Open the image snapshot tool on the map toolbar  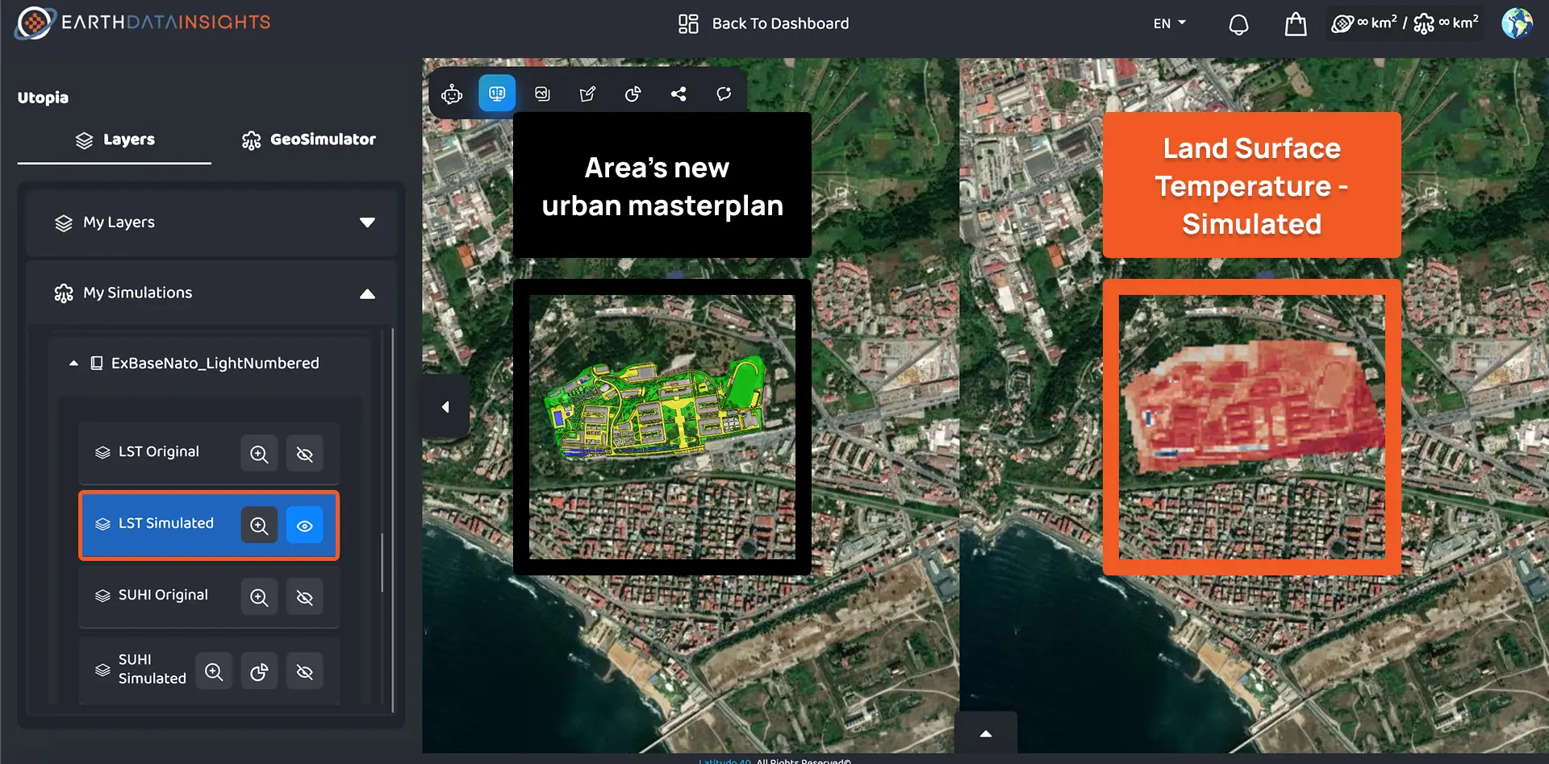542,93
